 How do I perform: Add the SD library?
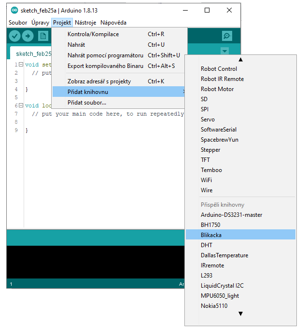click(x=240, y=99)
